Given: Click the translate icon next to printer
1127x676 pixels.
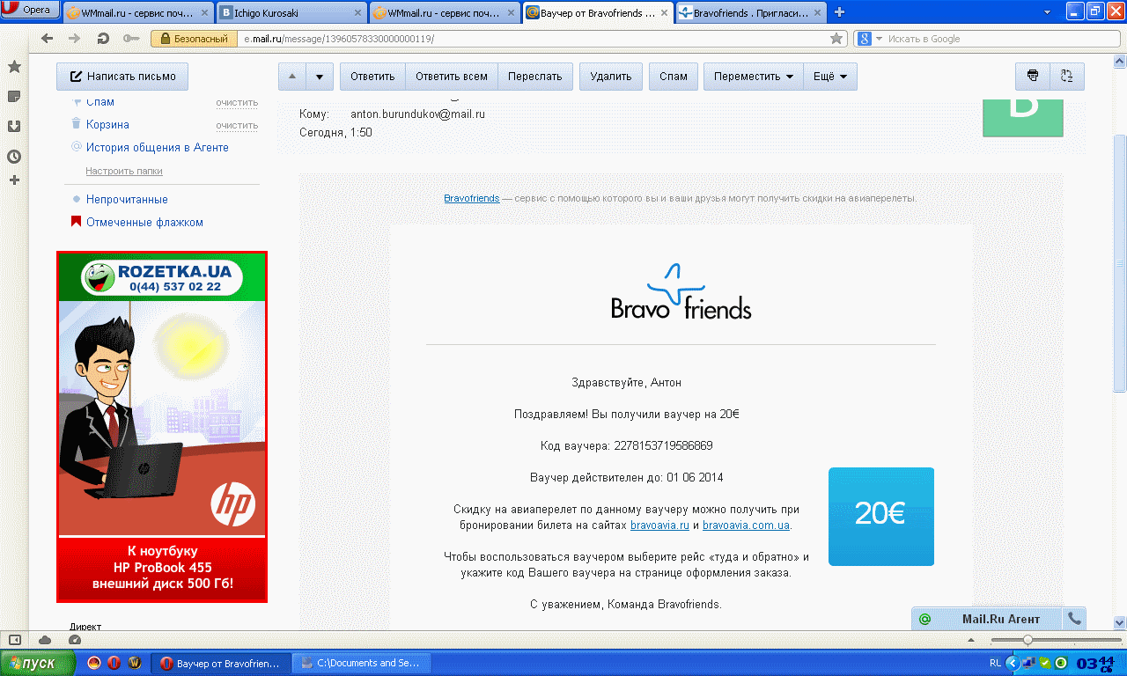Looking at the screenshot, I should 1067,77.
